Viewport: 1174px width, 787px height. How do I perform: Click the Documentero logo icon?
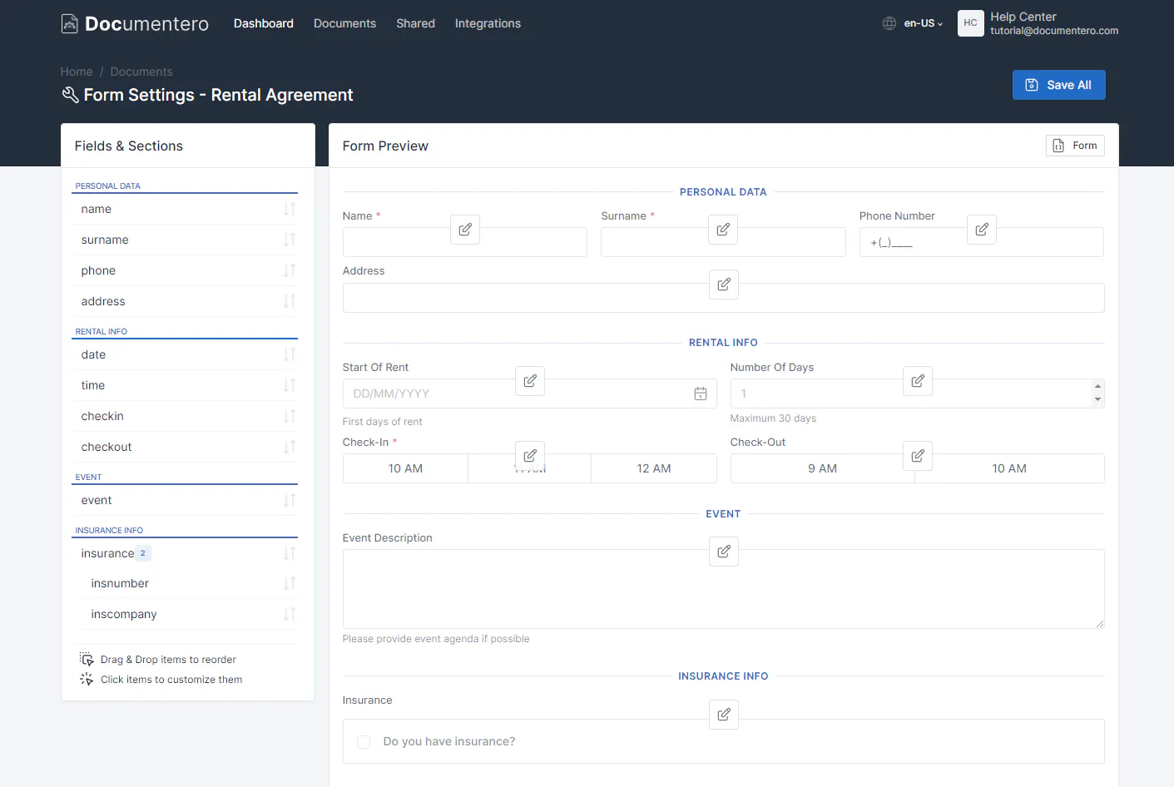(x=70, y=23)
